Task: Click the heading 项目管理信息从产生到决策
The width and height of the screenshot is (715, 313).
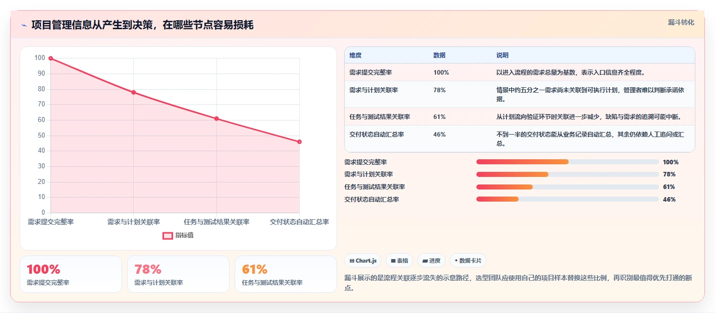Action: pyautogui.click(x=142, y=25)
